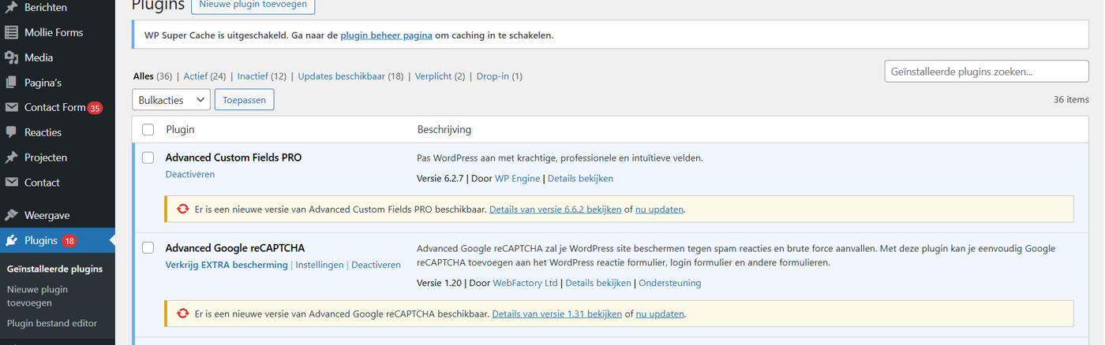This screenshot has width=1105, height=345.
Task: Click the Media library icon
Action: [x=11, y=57]
